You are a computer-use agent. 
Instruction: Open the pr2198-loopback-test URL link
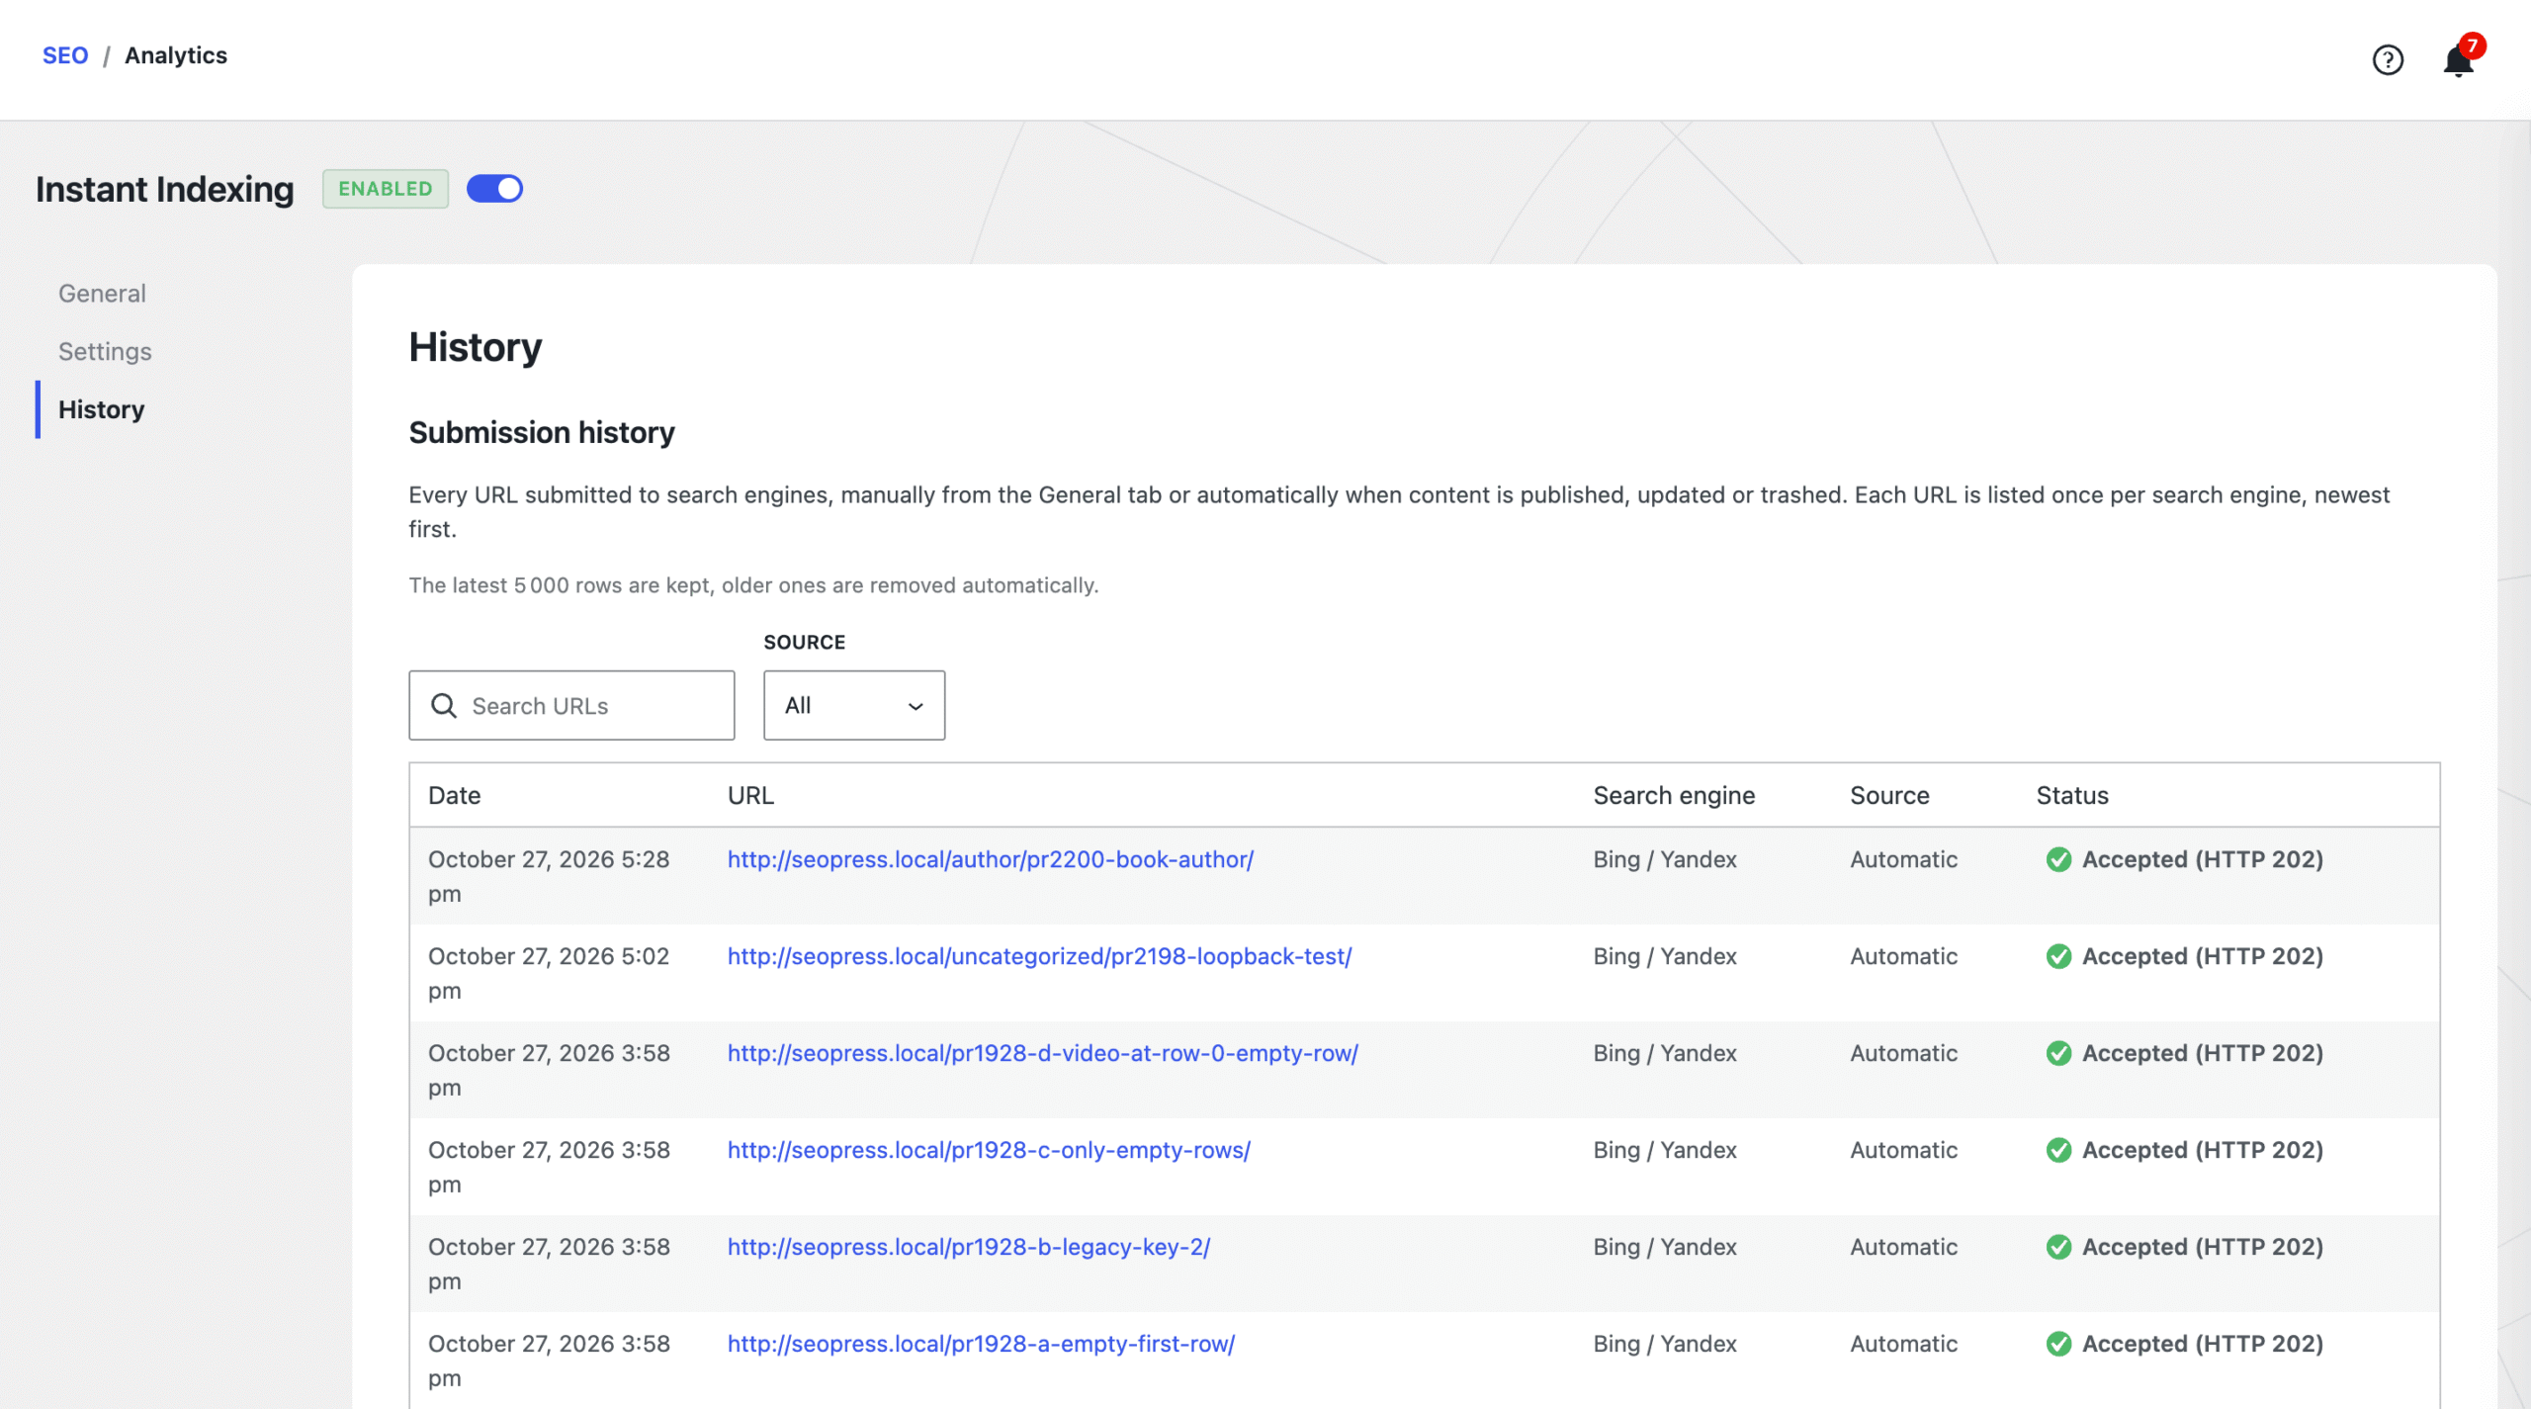click(1039, 956)
